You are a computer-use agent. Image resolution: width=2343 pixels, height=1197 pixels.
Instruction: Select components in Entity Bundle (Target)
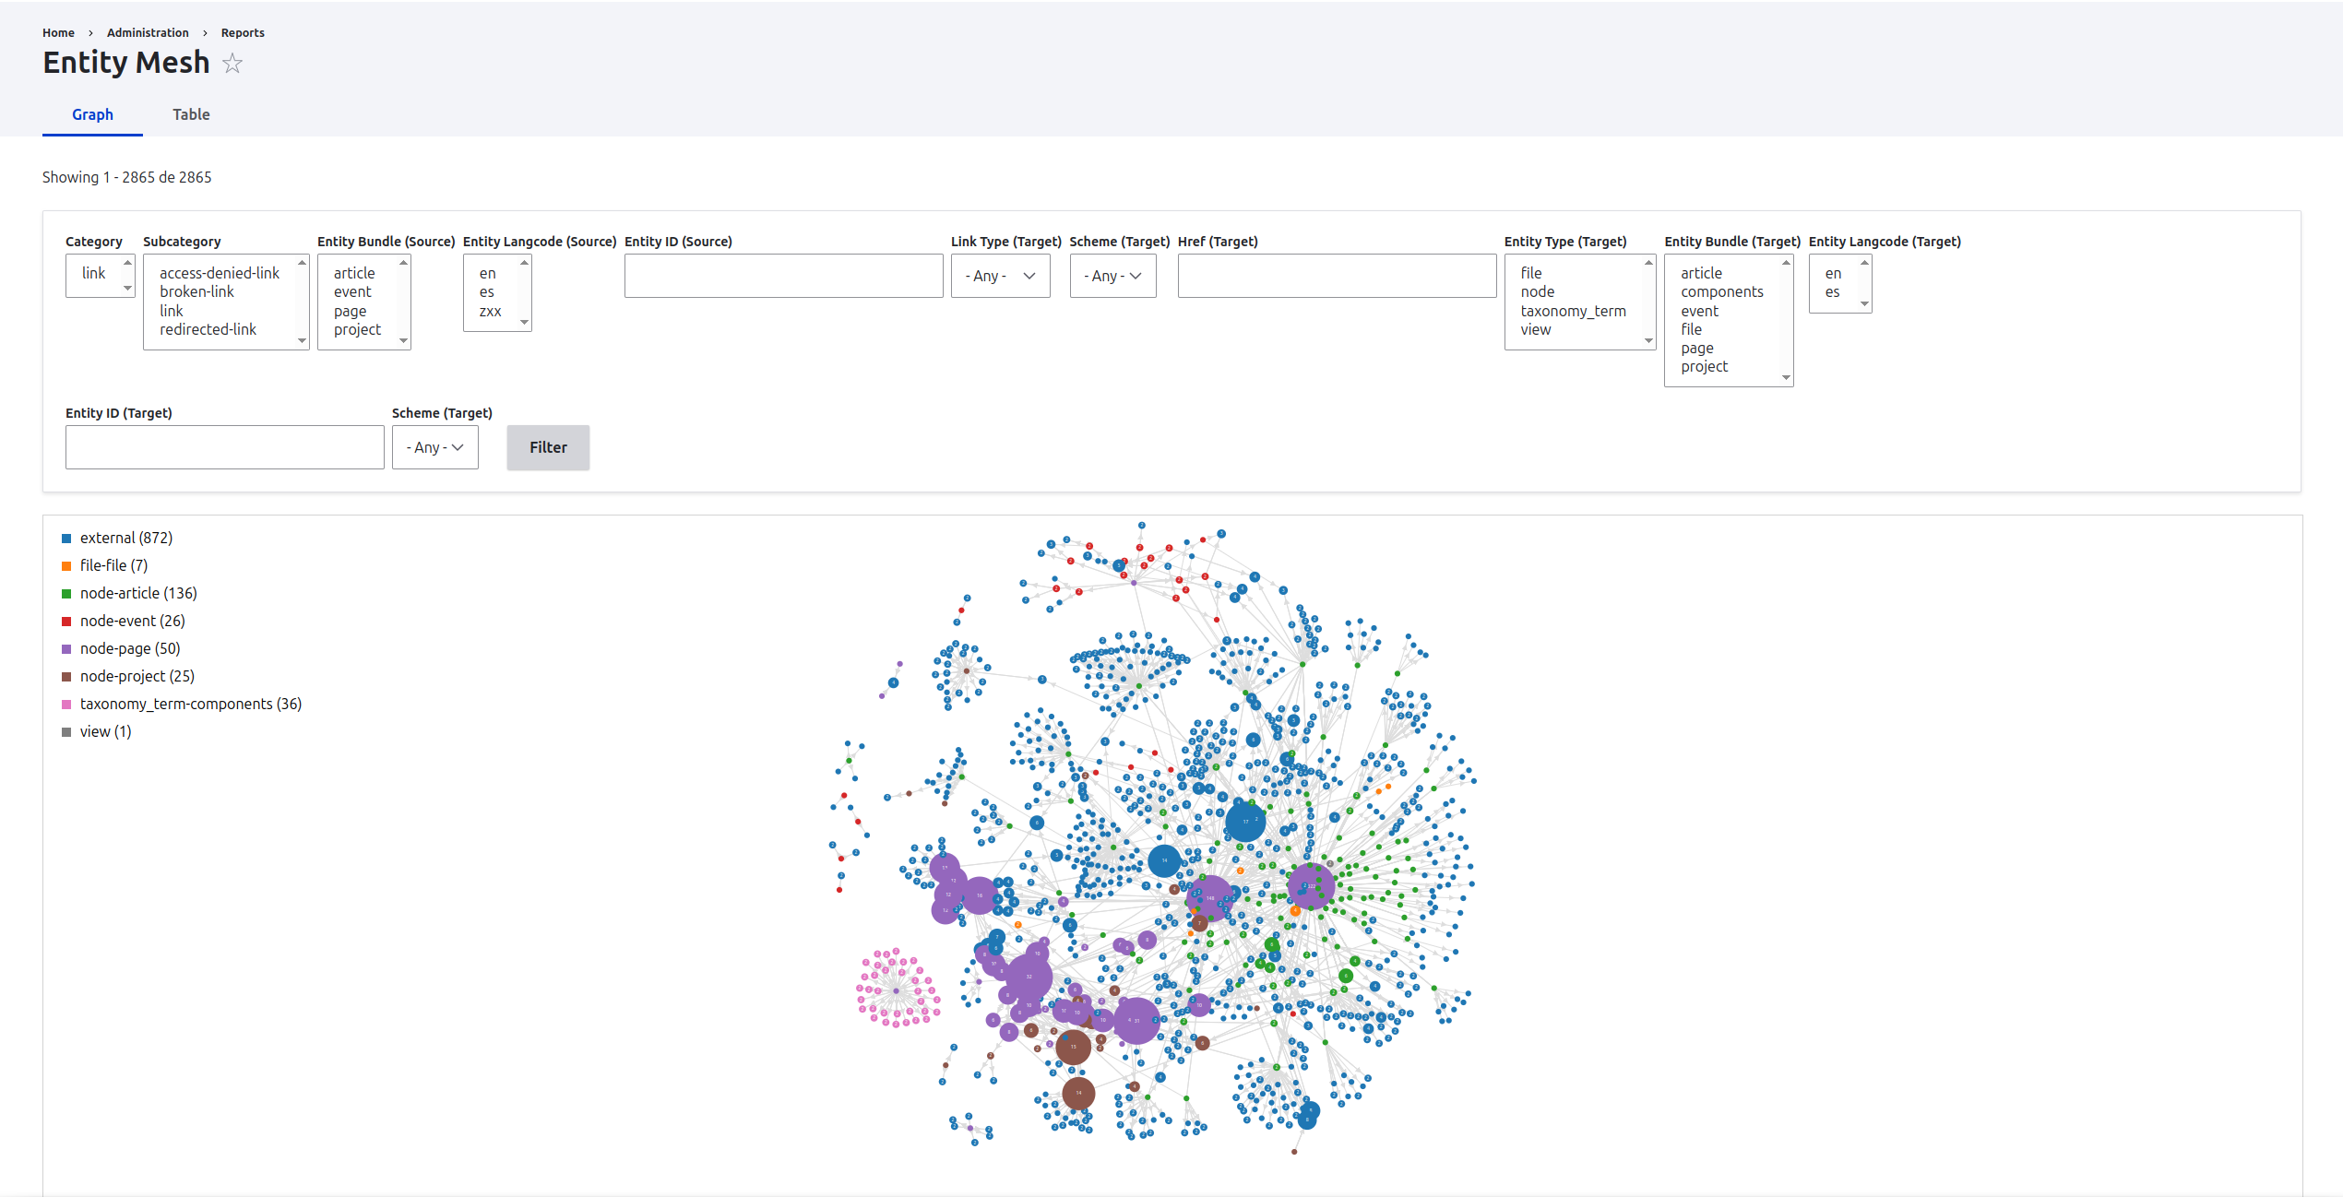pos(1722,291)
